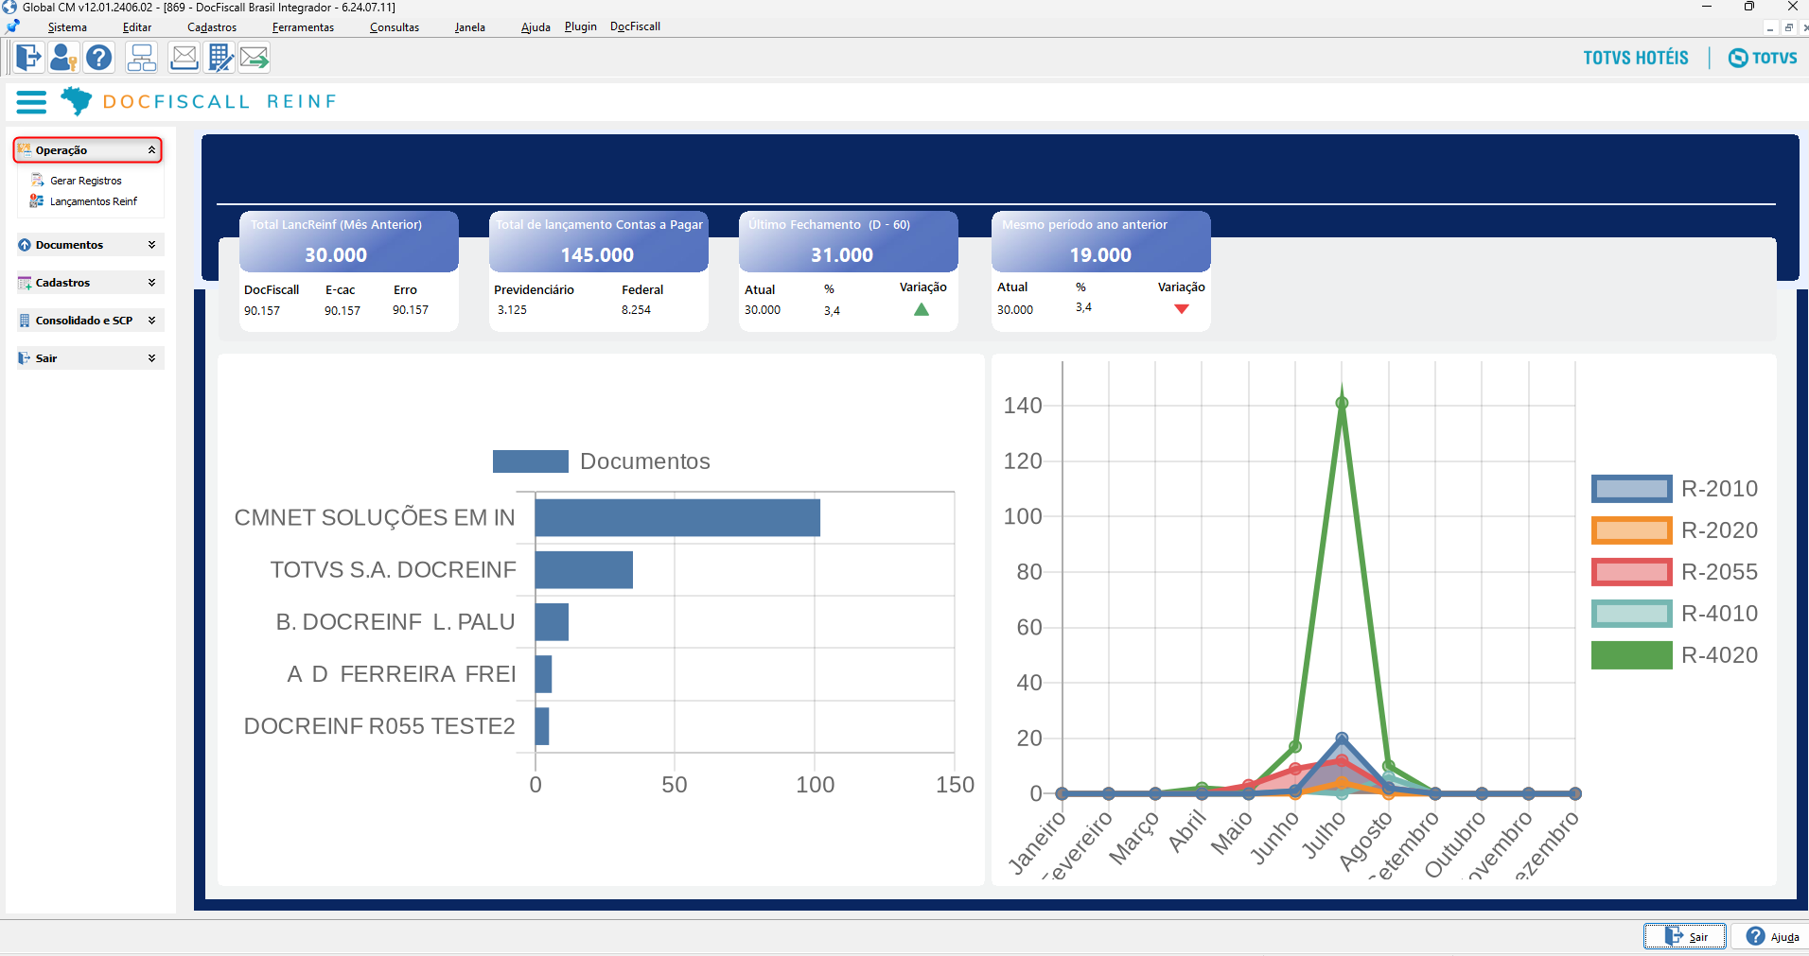1809x956 pixels.
Task: Click the TOTVS S.A. DOCREINF bar
Action: click(x=584, y=570)
